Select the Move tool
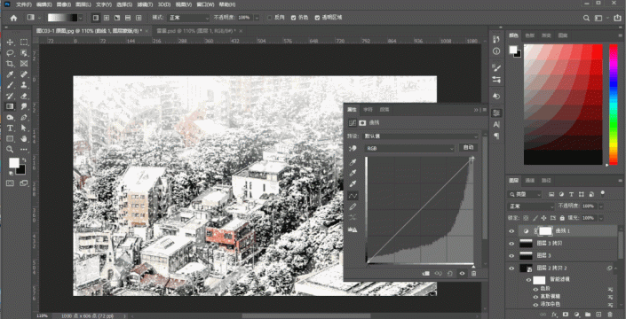 click(11, 43)
